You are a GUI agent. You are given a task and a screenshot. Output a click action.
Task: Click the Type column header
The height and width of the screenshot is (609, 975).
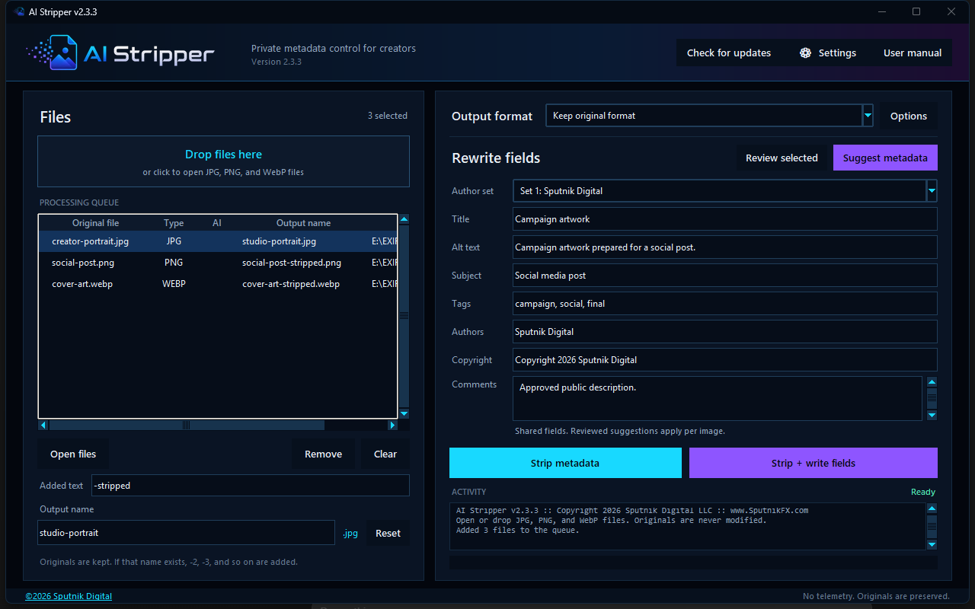[174, 223]
